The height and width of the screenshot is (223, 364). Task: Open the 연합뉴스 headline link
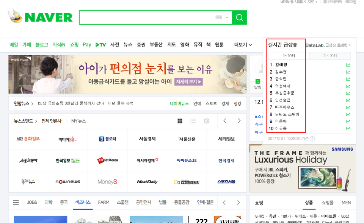[x=85, y=103]
